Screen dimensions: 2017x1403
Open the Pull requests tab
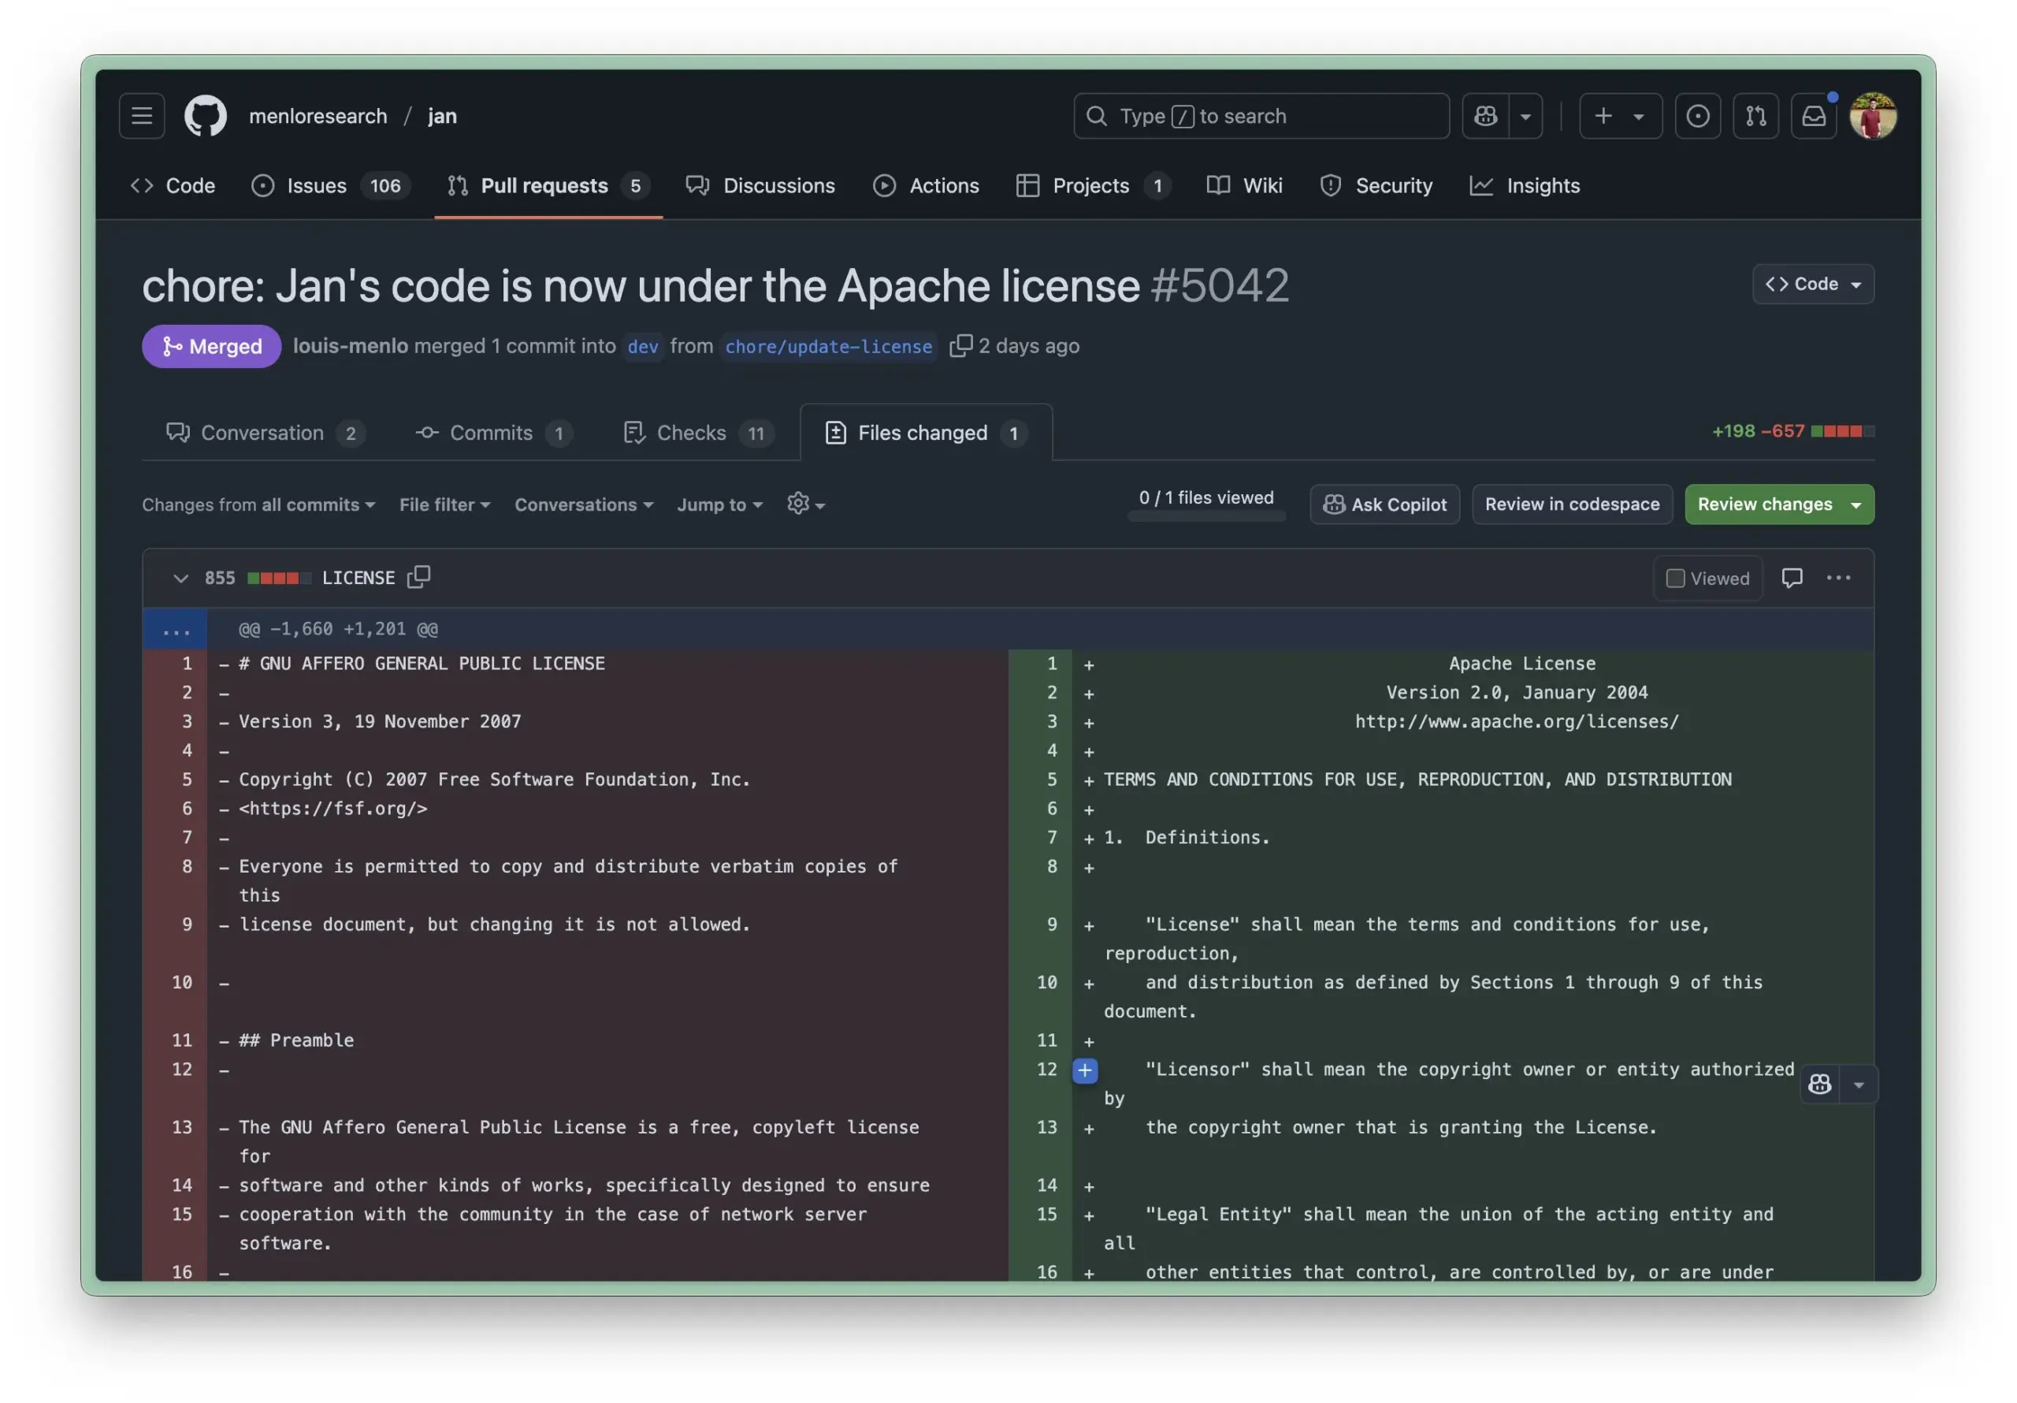click(548, 185)
